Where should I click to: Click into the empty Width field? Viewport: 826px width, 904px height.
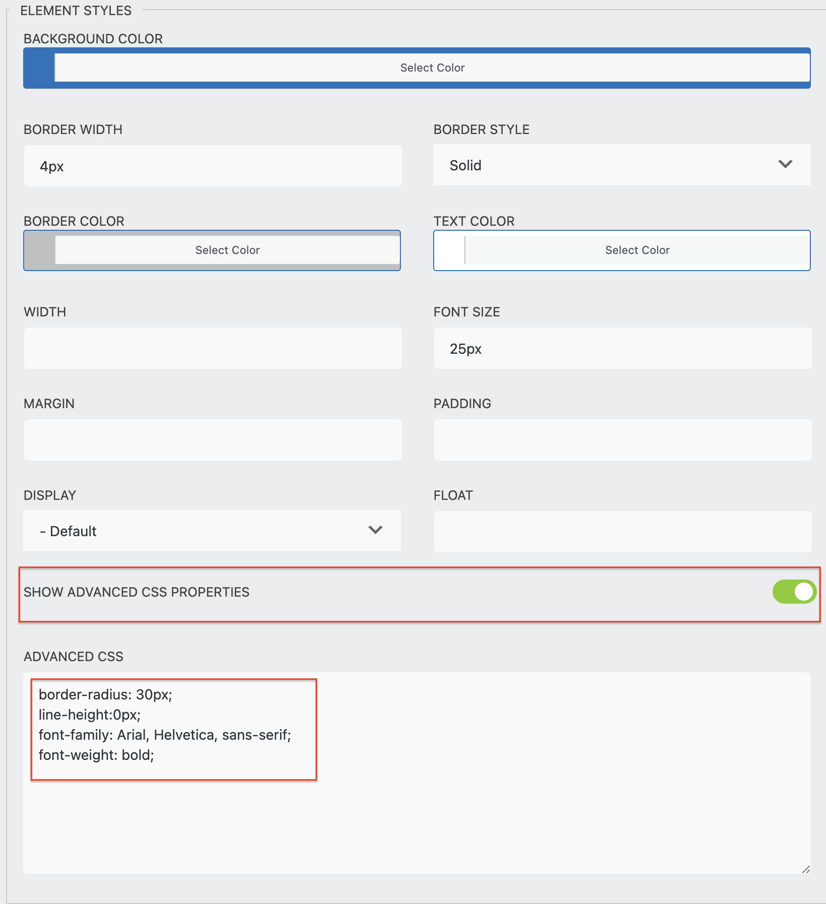213,348
